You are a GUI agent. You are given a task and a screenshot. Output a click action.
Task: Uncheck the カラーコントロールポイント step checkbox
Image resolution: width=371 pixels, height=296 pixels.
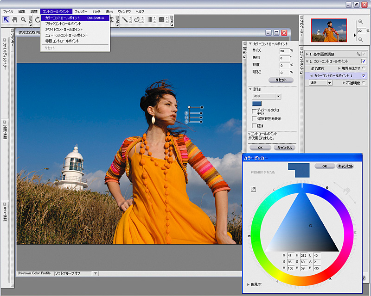point(364,61)
